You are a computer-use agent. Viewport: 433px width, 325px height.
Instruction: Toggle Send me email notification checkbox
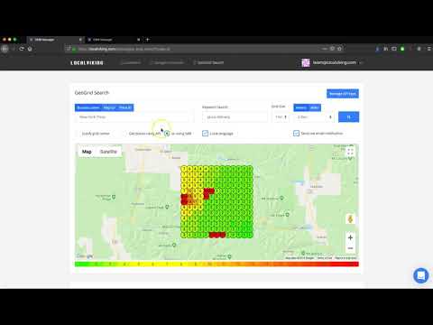coord(296,133)
